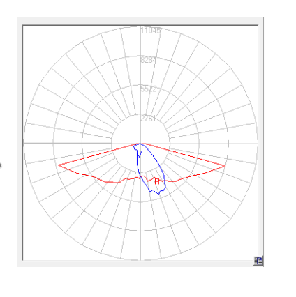
Task: Click the red curve's upper left straight edge
Action: [99, 155]
